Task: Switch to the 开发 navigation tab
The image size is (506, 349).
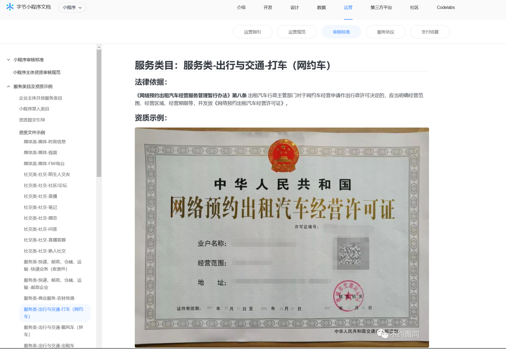Action: coord(268,7)
